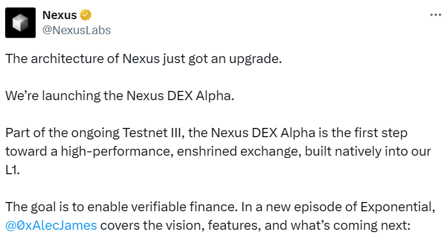Screen dimensions: 443x235
Task: Open the three-dot more options menu
Action: tap(435, 14)
